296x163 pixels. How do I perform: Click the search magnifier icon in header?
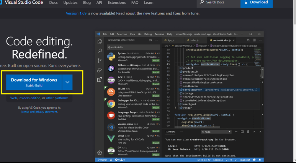(x=202, y=2)
